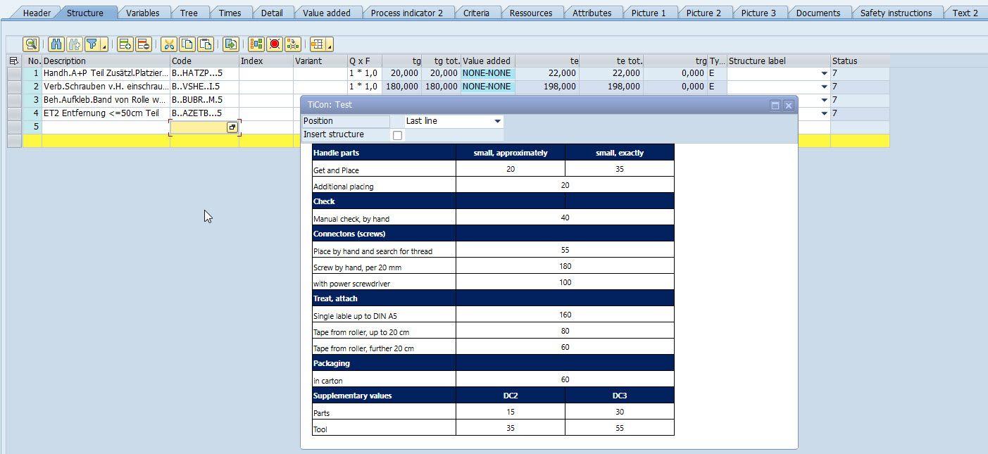Image resolution: width=988 pixels, height=454 pixels.
Task: Enable the Insert structure checkbox
Action: [397, 135]
